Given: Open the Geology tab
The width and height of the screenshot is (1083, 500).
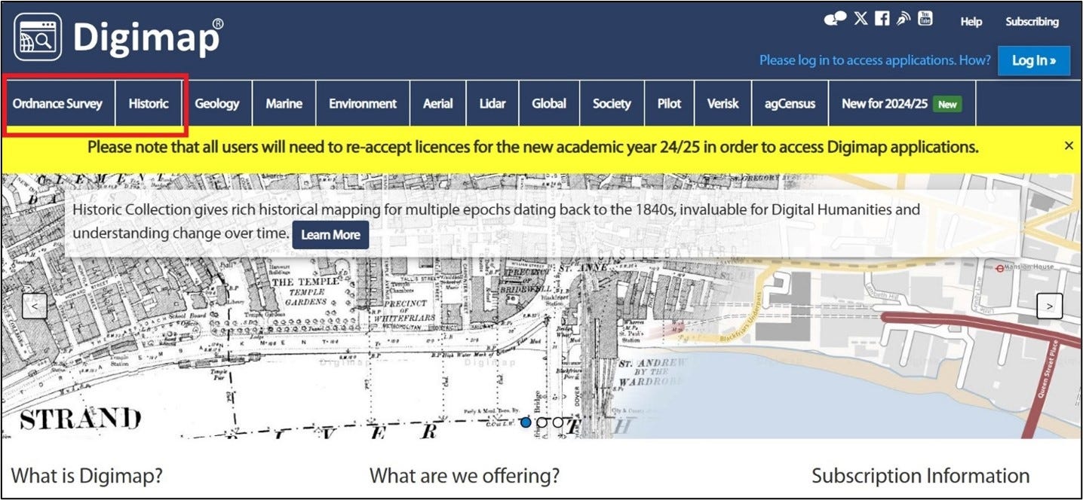Looking at the screenshot, I should 217,103.
